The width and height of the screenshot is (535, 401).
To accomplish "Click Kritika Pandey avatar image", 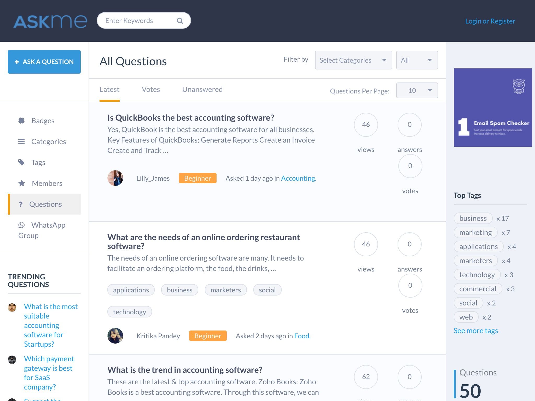I will tap(115, 336).
